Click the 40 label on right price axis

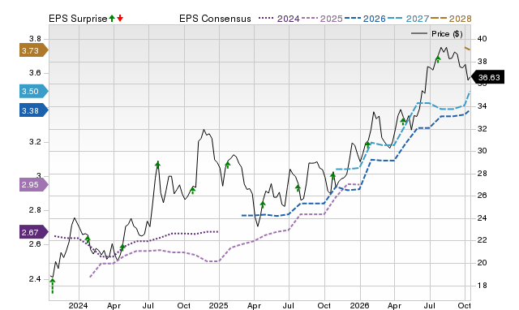click(x=482, y=39)
